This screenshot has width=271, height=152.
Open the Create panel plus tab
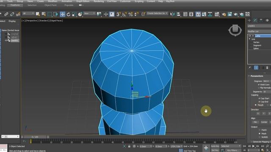point(249,20)
